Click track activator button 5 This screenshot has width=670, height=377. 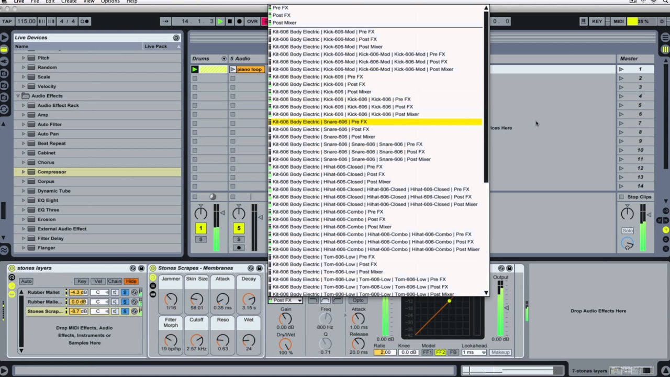[239, 228]
